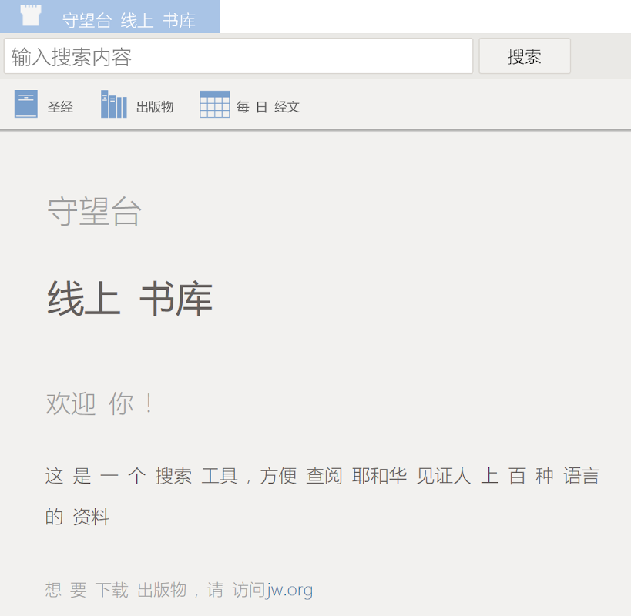This screenshot has height=616, width=631.
Task: Select the 出版物 menu label
Action: (x=155, y=107)
